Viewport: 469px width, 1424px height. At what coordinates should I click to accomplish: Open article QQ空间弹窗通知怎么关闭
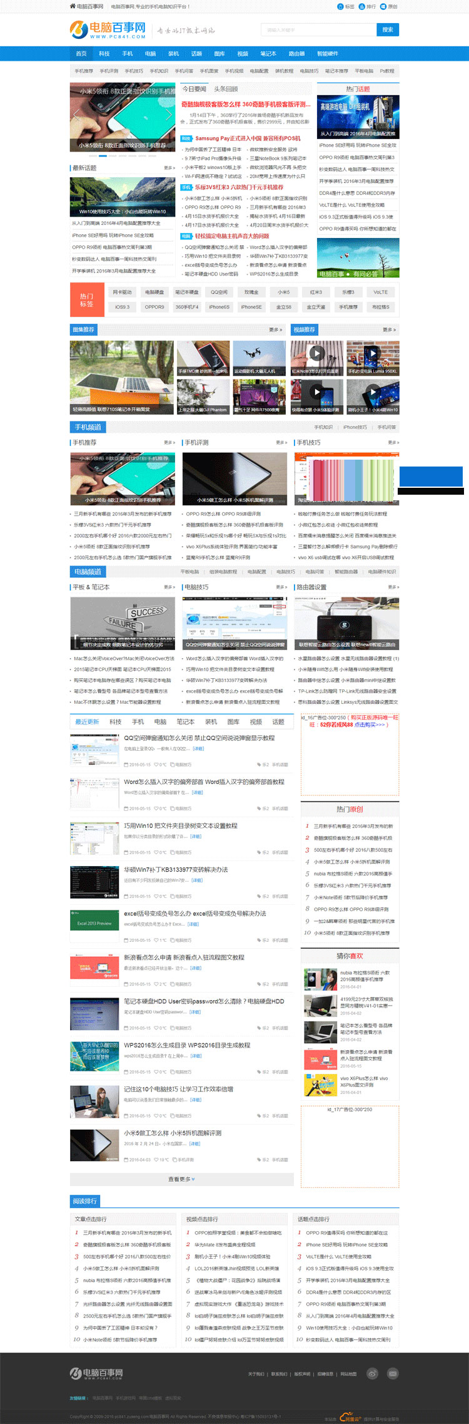coord(199,738)
